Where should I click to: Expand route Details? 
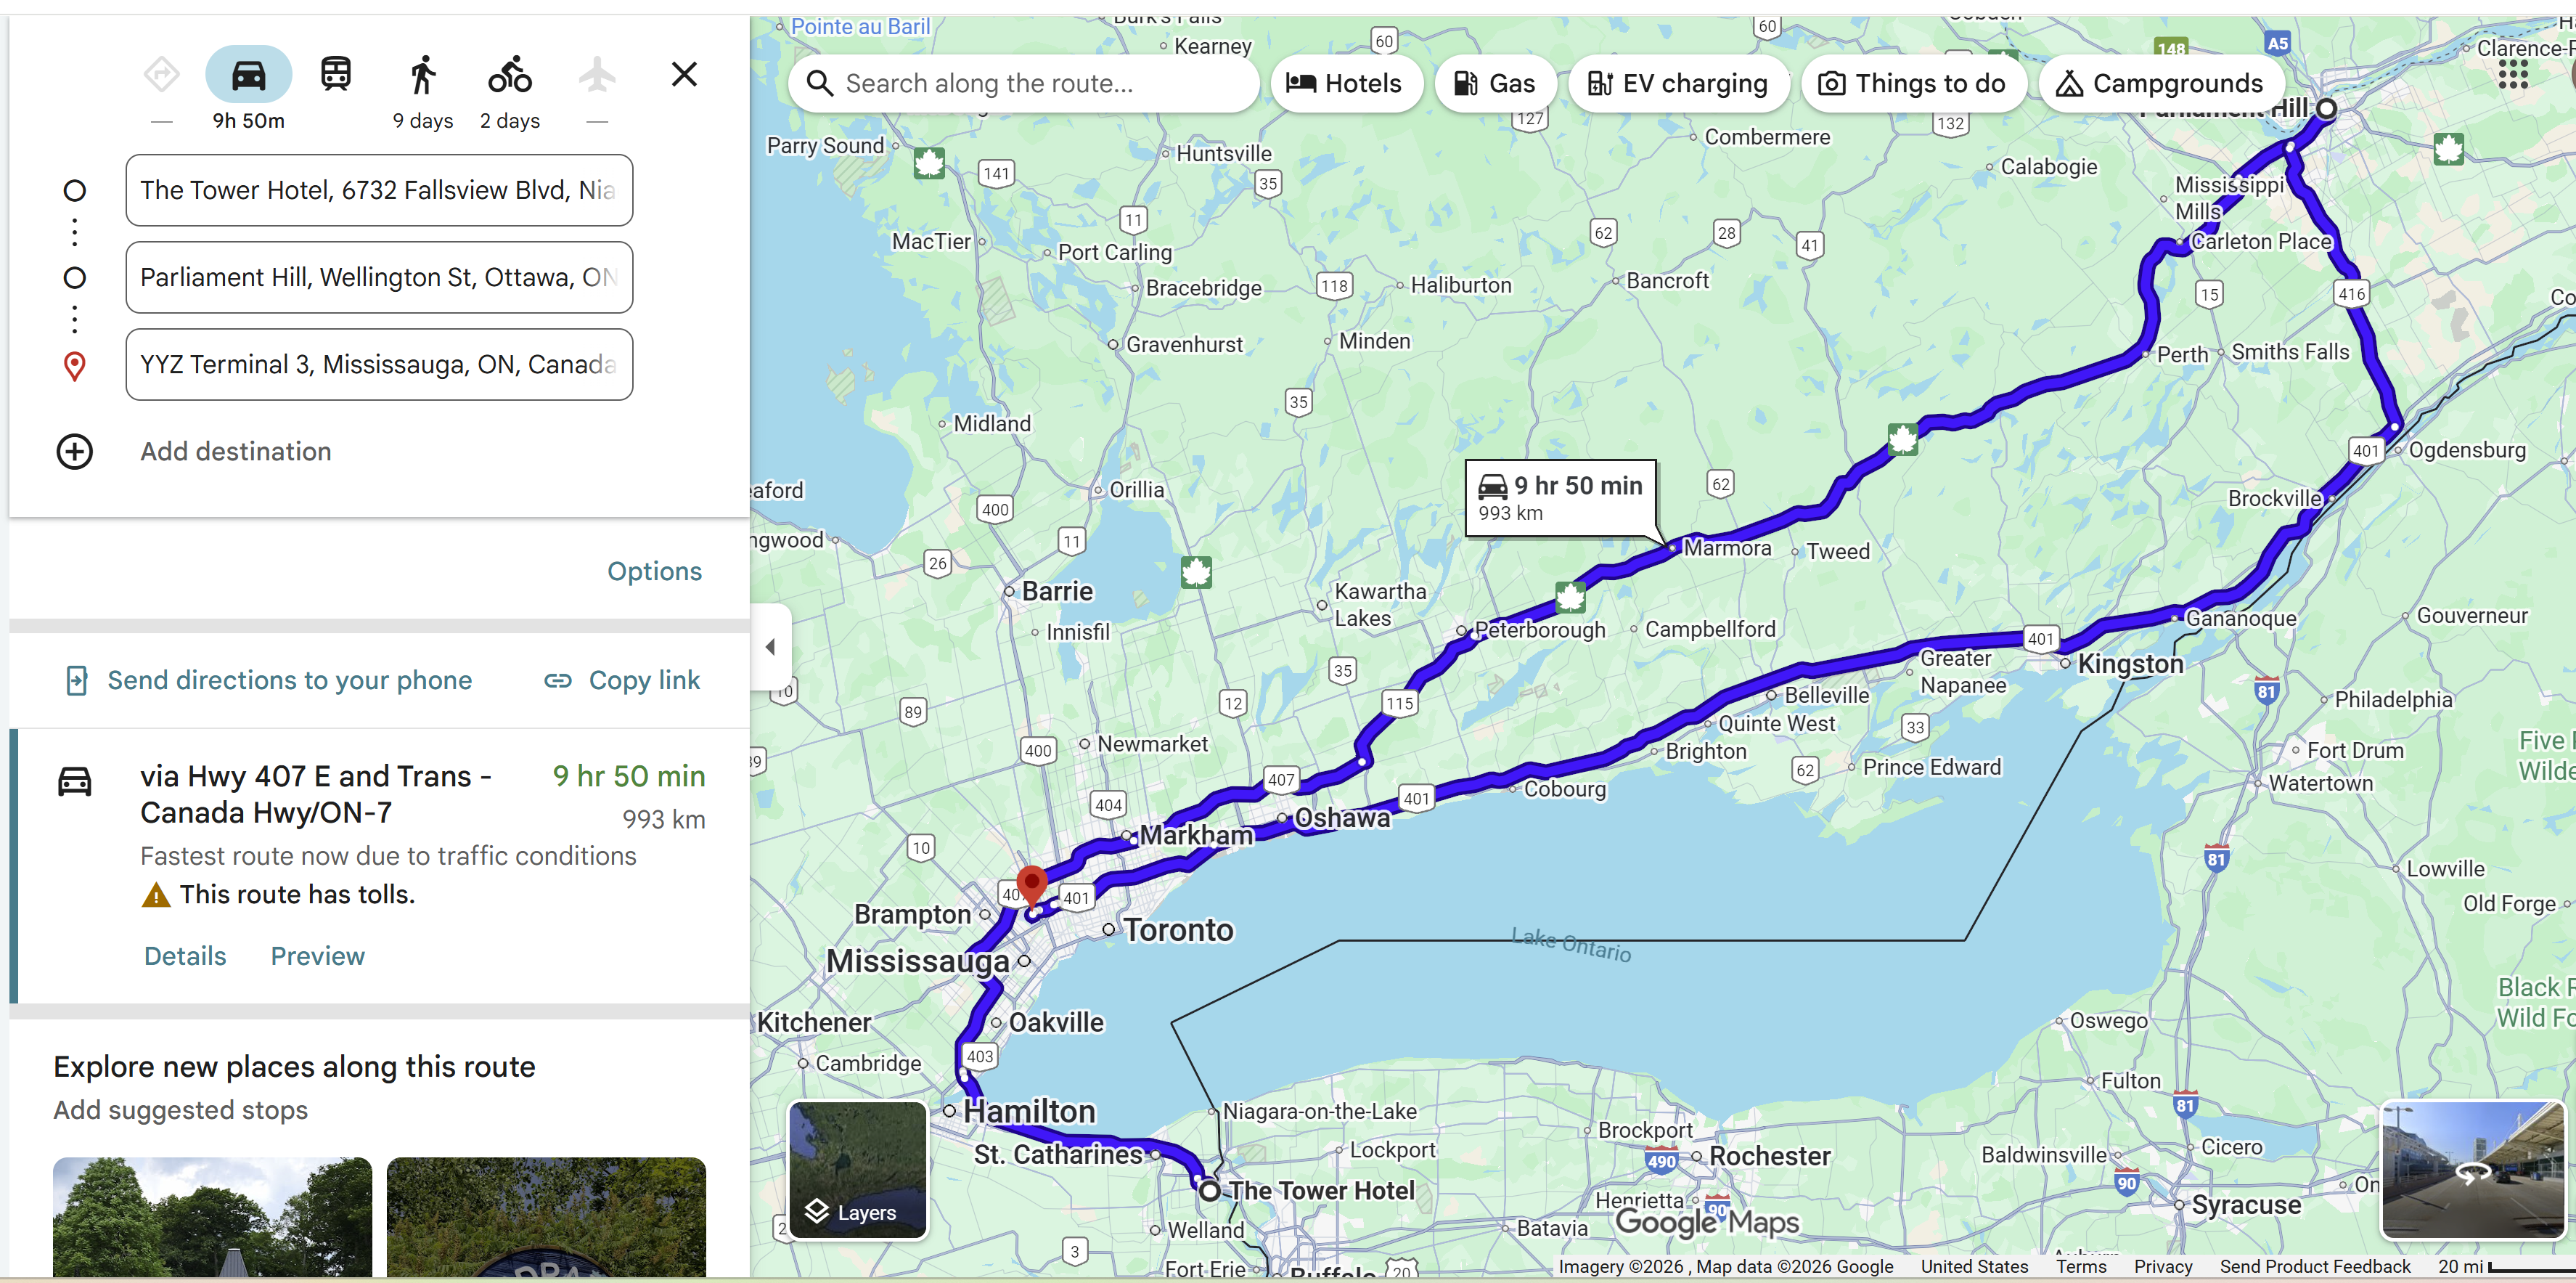tap(185, 956)
